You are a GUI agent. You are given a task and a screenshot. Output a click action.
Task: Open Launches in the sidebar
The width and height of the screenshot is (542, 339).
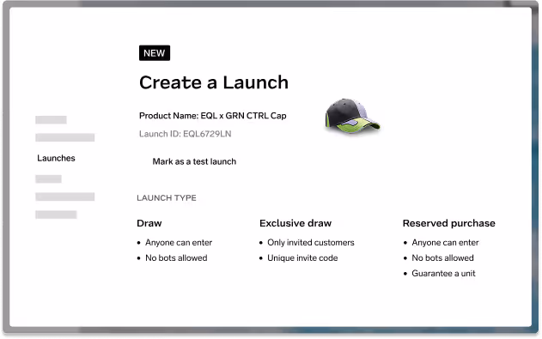pos(56,158)
